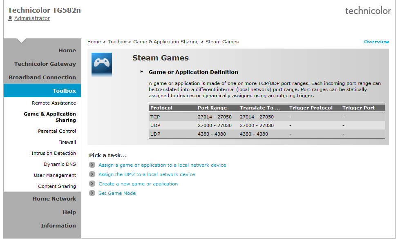
Task: Click the technicolor logo
Action: pos(368,11)
